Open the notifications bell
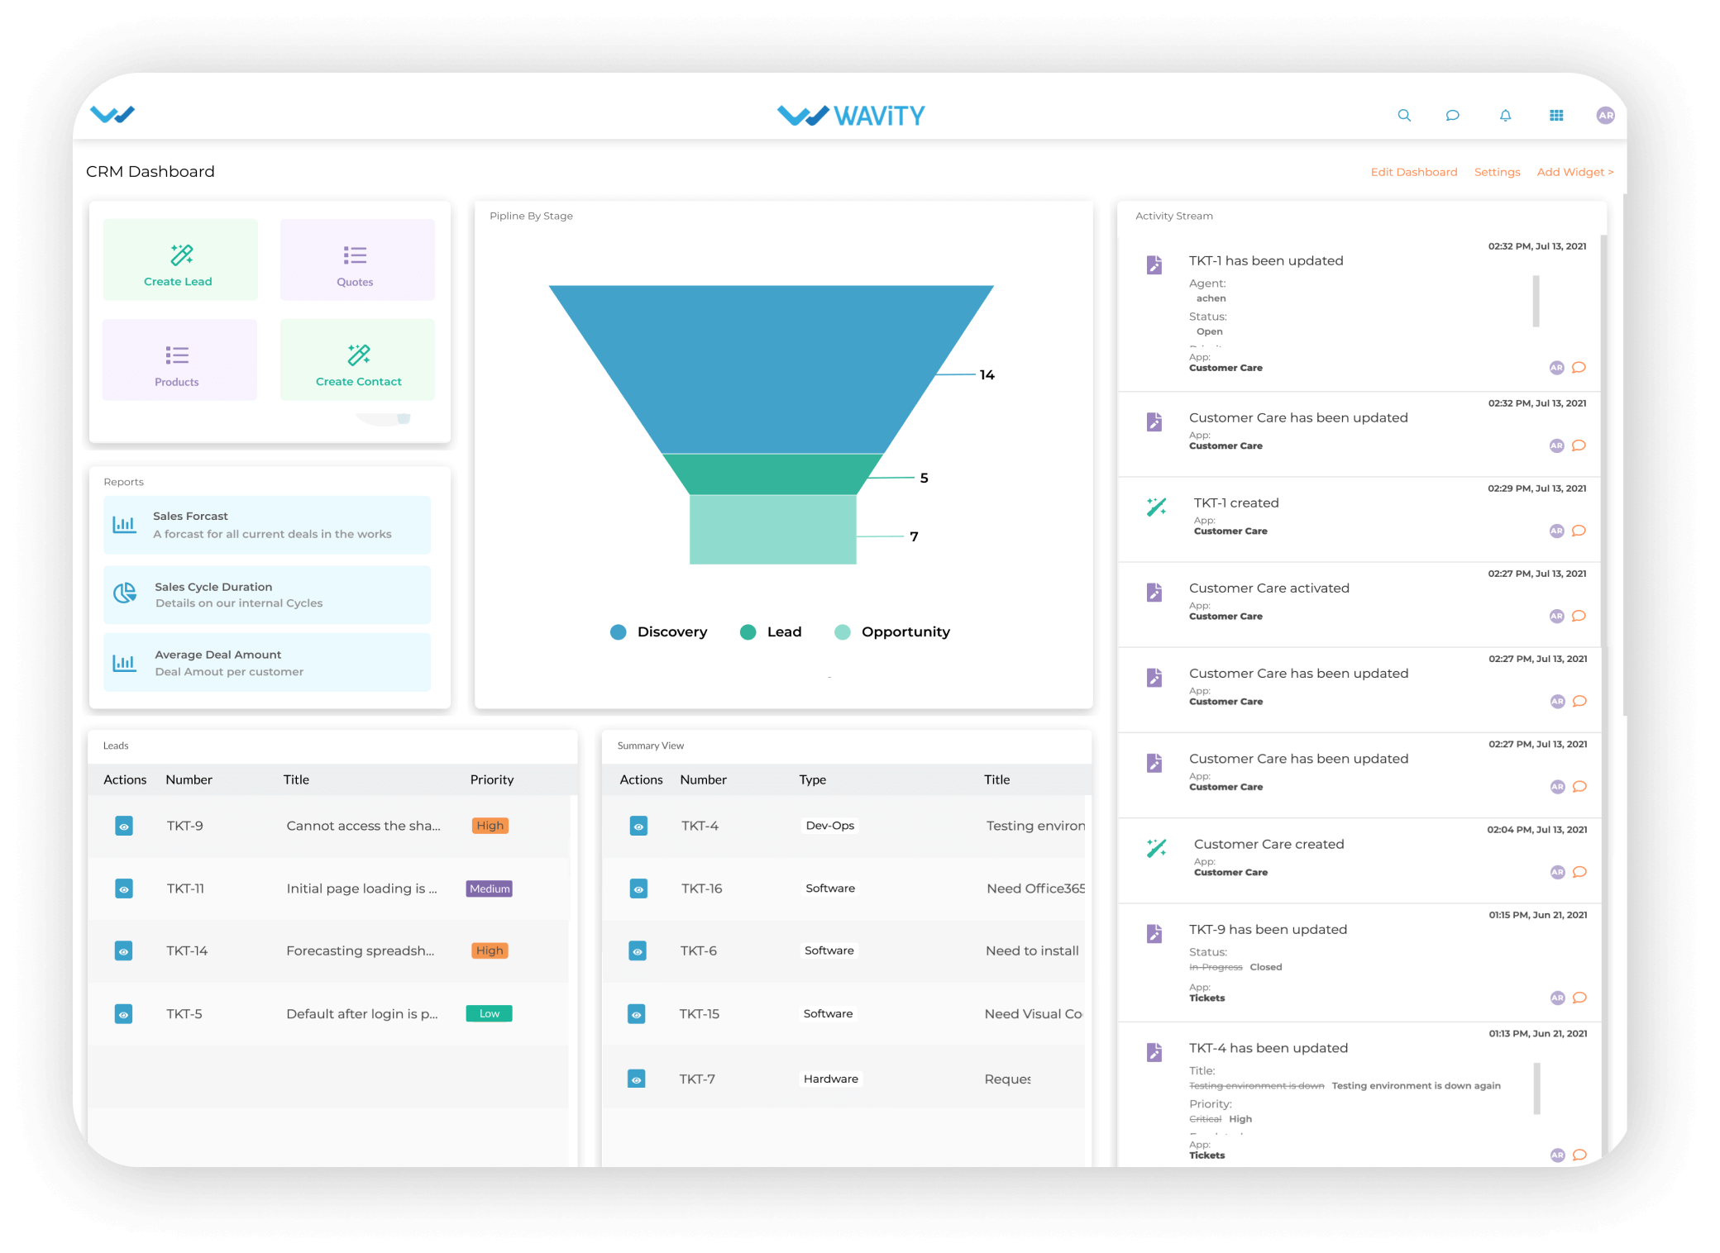This screenshot has width=1720, height=1253. pos(1505,115)
